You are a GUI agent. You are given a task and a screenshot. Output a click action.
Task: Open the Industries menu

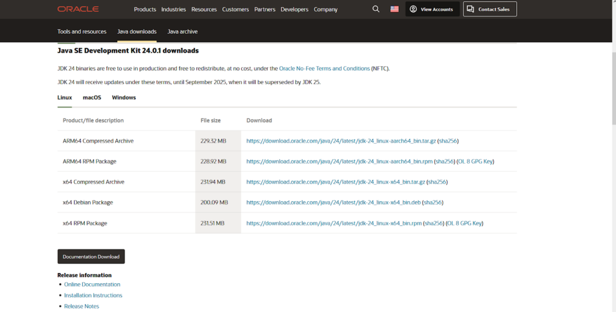[174, 10]
